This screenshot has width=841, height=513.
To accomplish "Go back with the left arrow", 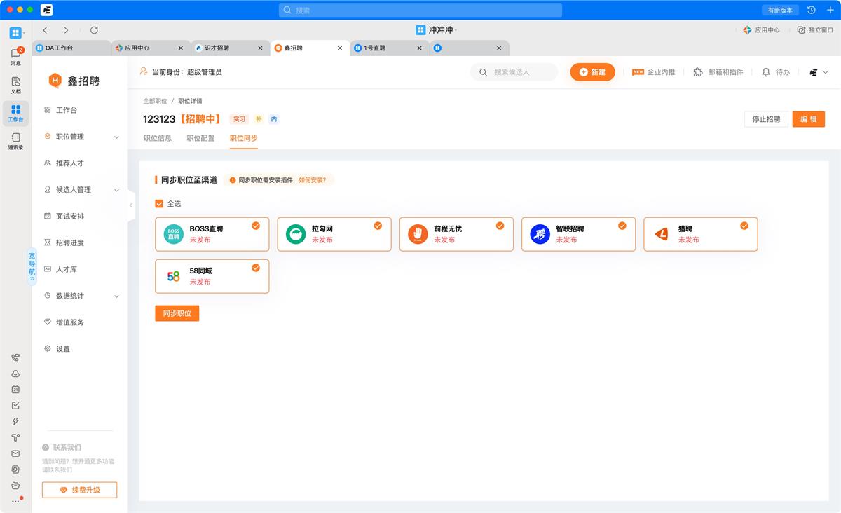I will 46,30.
